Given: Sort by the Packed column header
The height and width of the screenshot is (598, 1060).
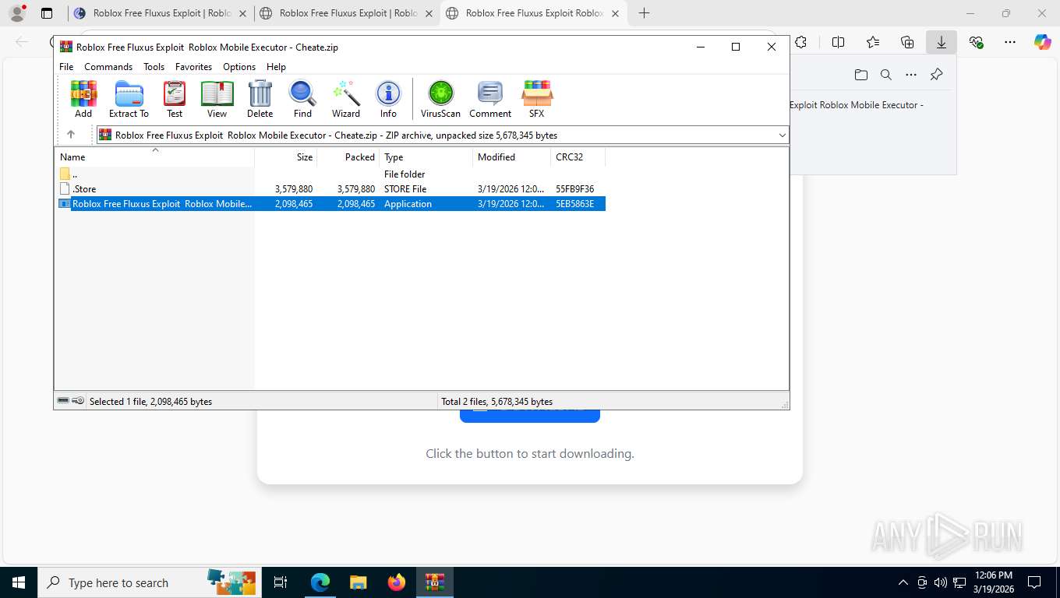Looking at the screenshot, I should pyautogui.click(x=348, y=157).
